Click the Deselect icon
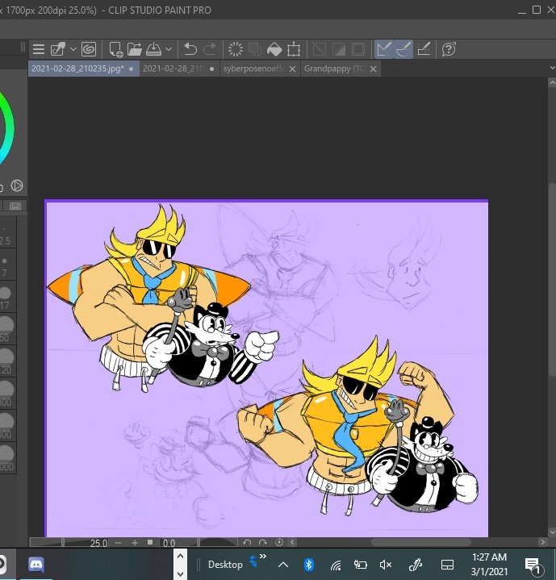 pyautogui.click(x=320, y=49)
